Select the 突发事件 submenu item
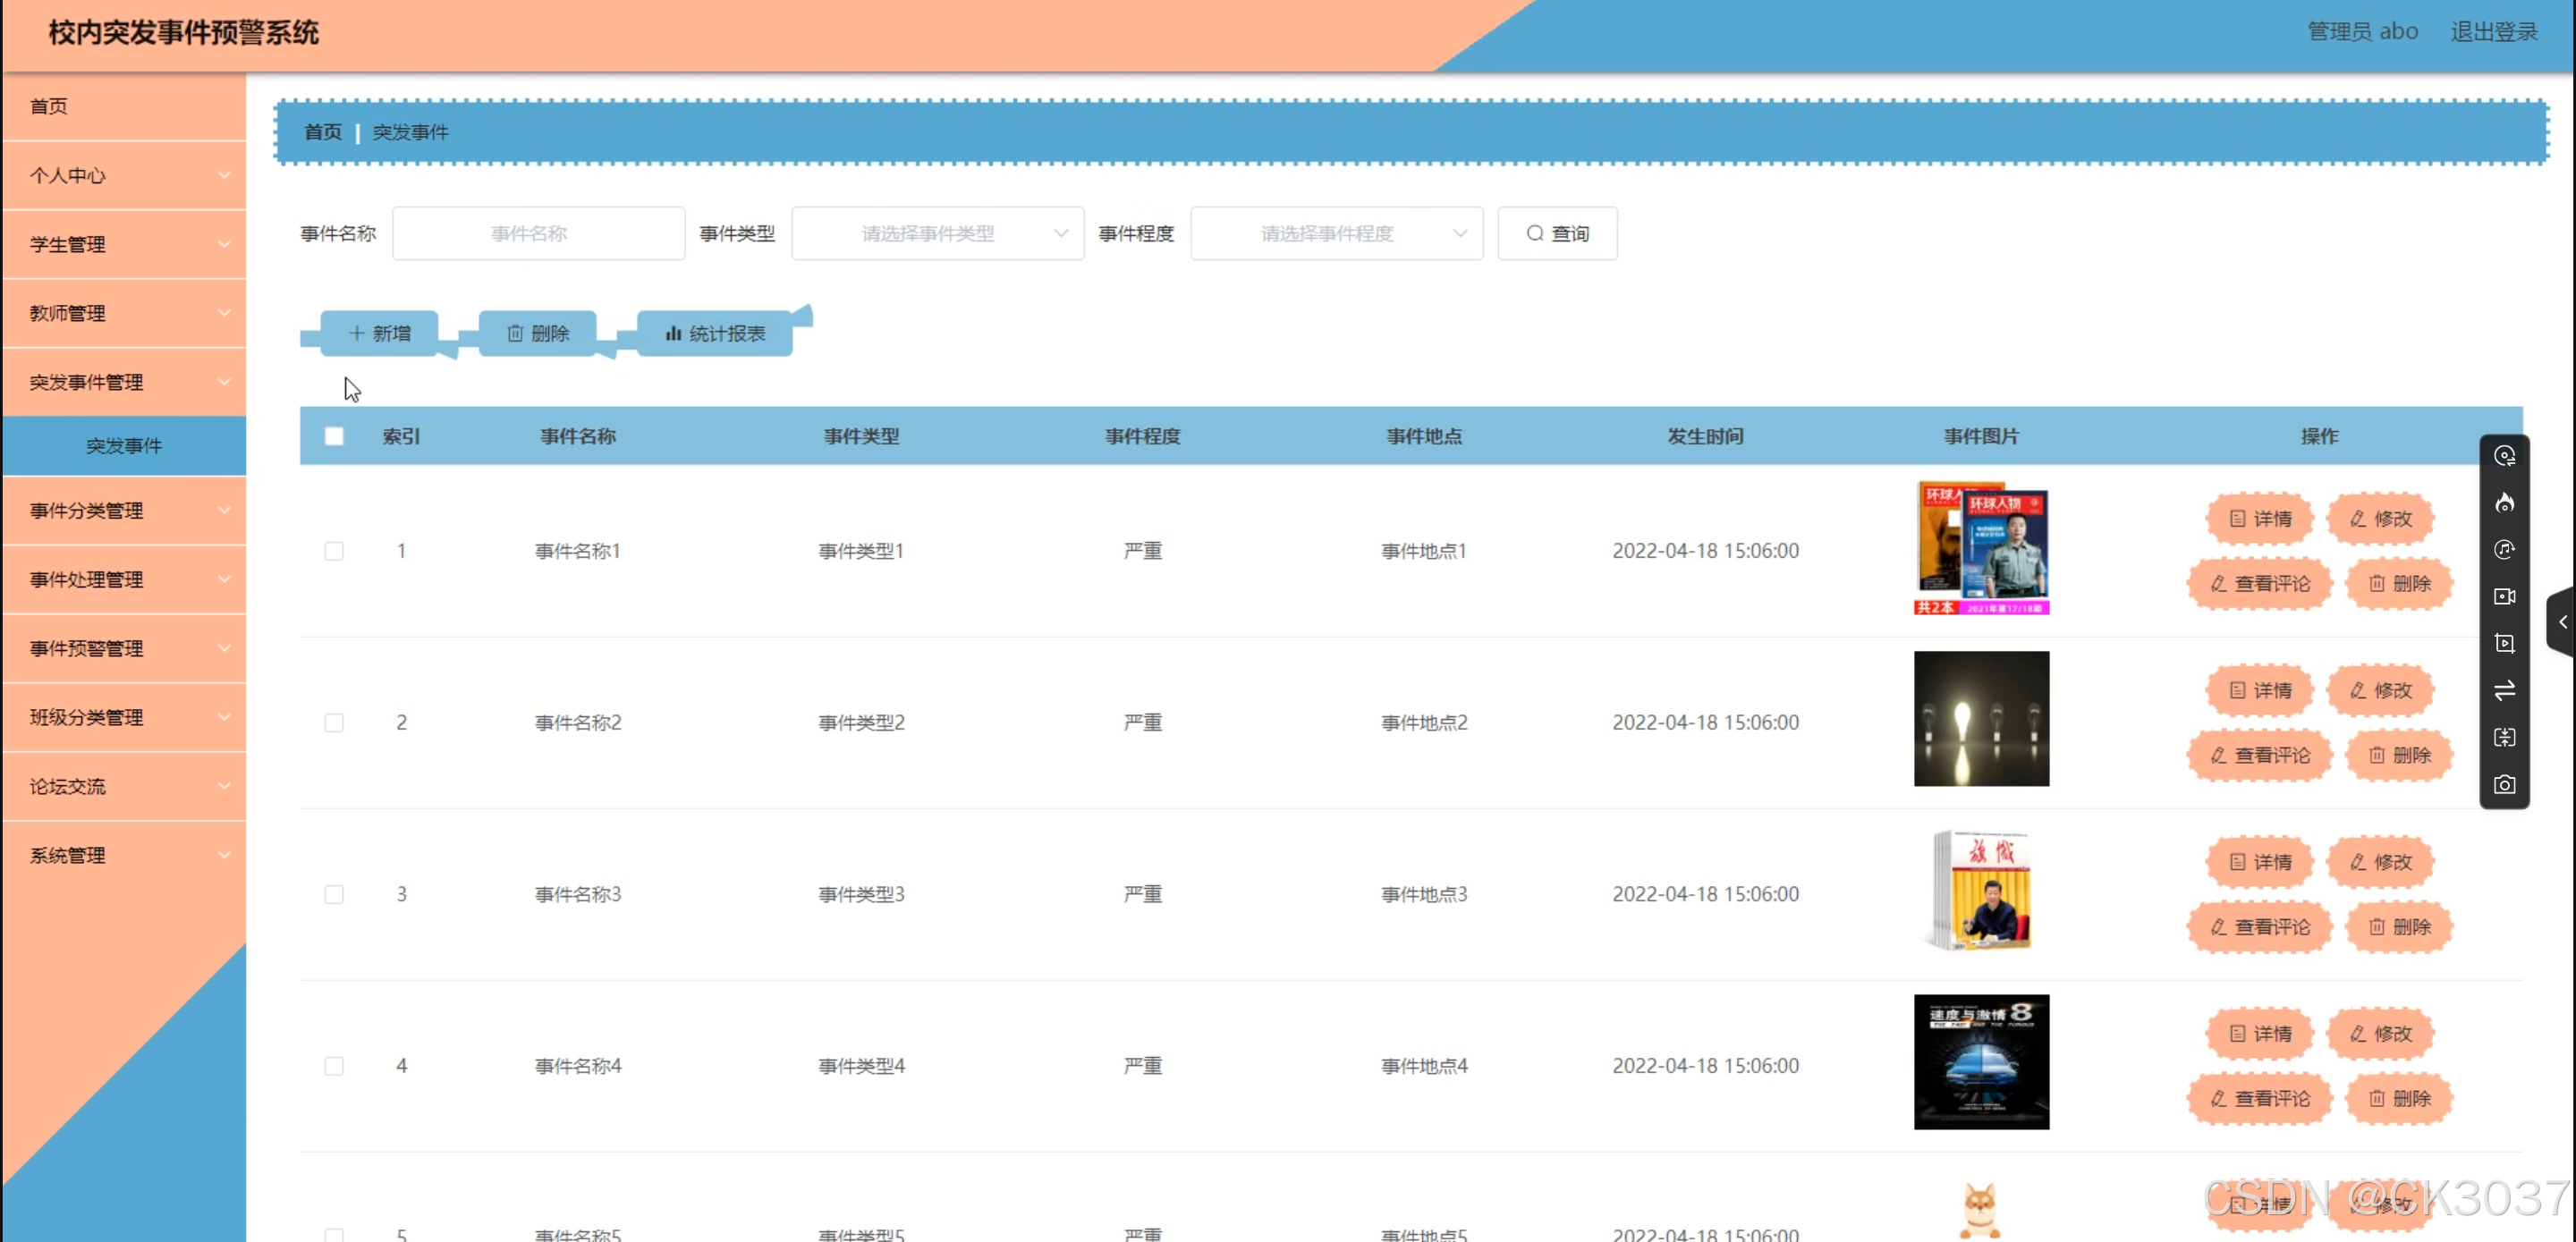The width and height of the screenshot is (2576, 1242). 124,446
